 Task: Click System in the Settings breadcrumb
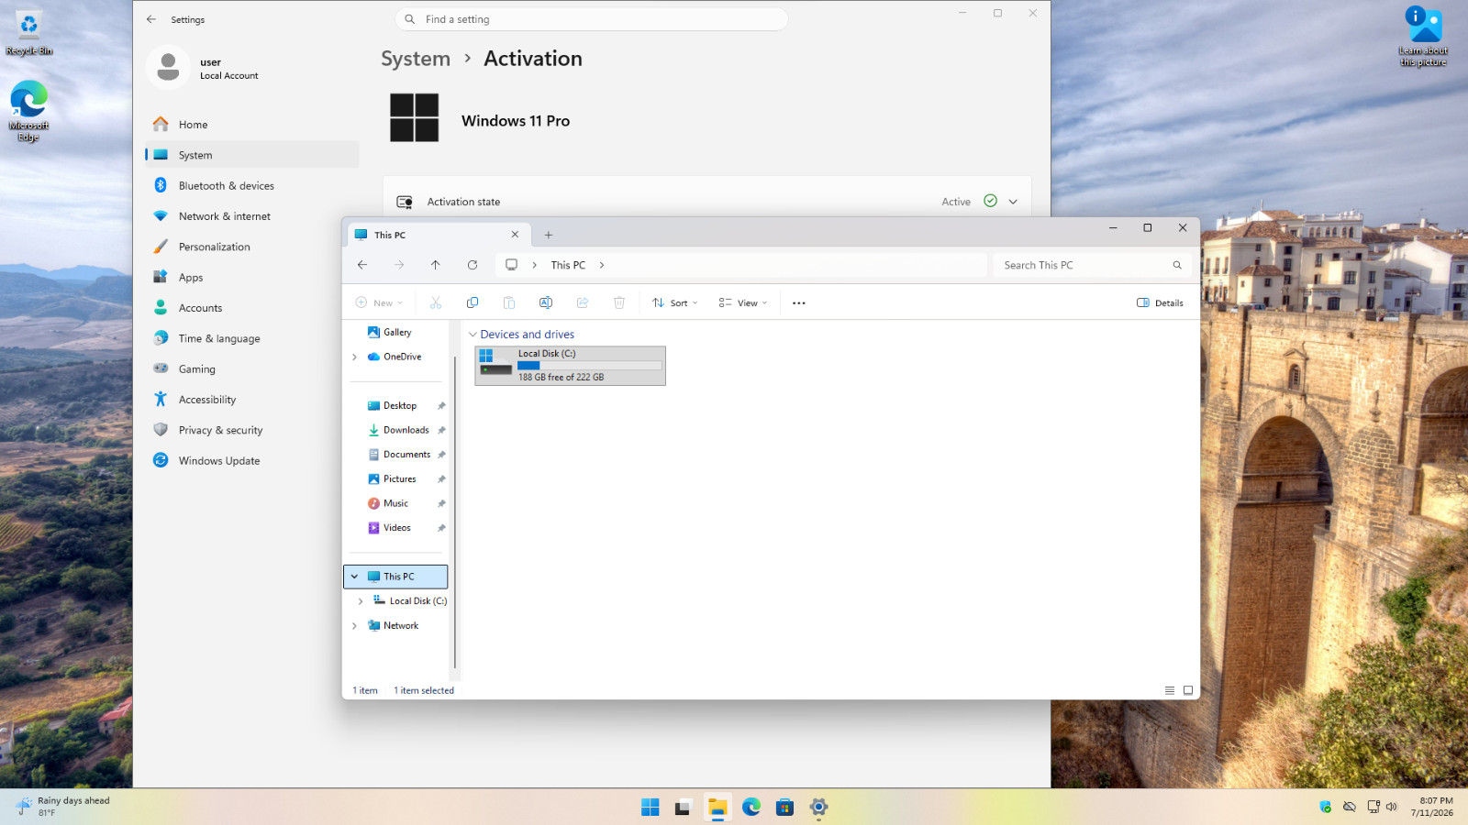(x=416, y=59)
